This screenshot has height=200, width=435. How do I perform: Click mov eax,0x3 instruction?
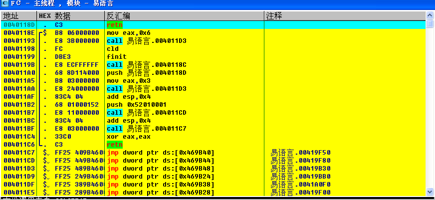[x=129, y=81]
